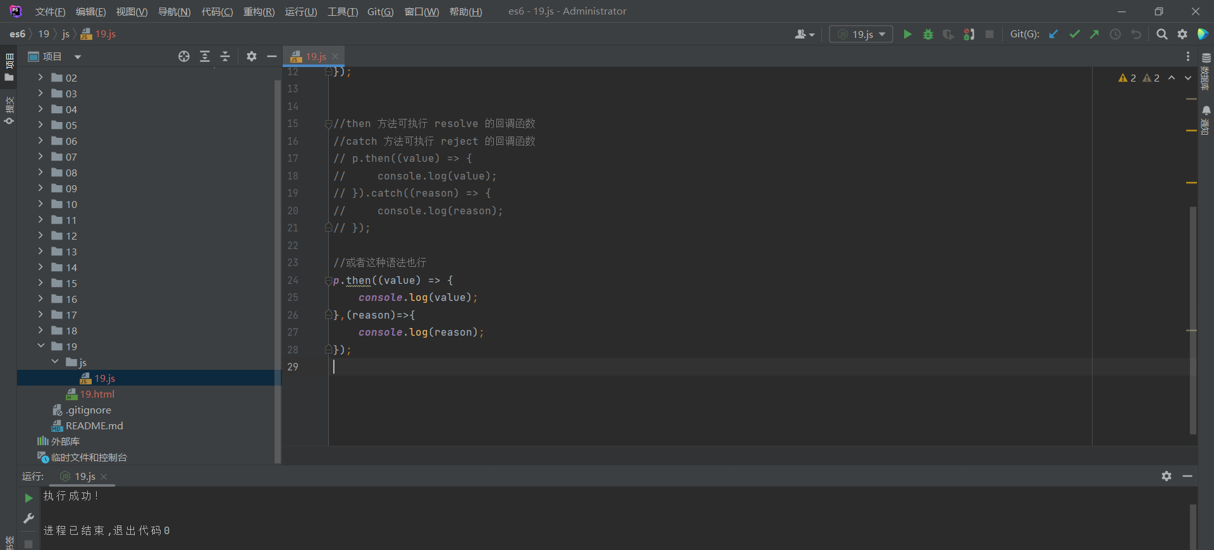1214x550 pixels.
Task: Open the 运行(U) menu
Action: click(x=301, y=11)
